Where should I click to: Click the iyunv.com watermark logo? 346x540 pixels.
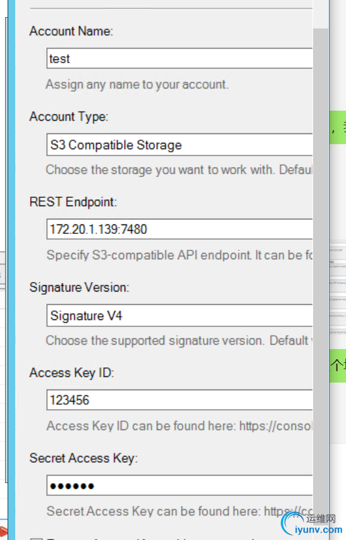point(312,524)
